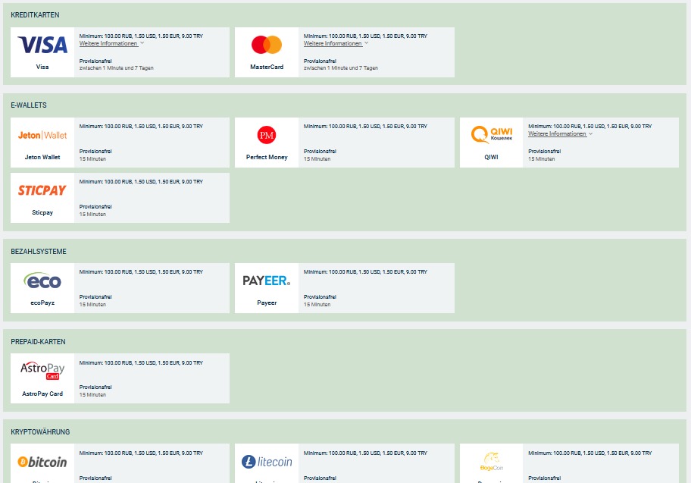
Task: Click the Minimum amounts text for Payeer
Action: [x=365, y=271]
